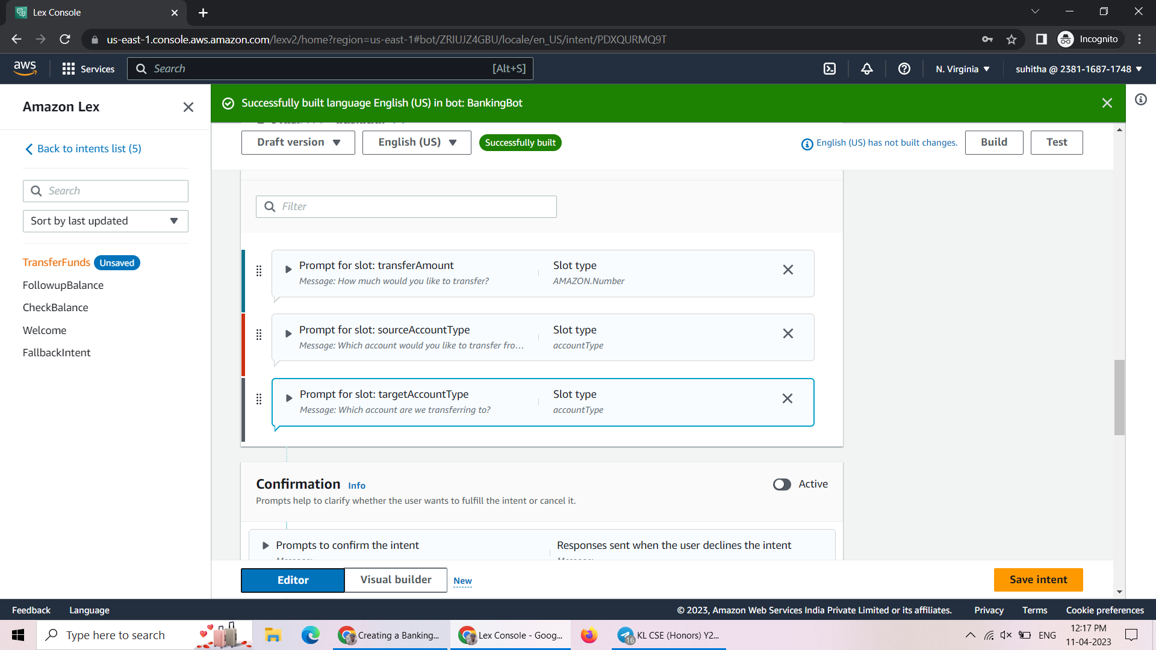The image size is (1156, 650).
Task: Open the Sort by last updated dropdown
Action: tap(105, 221)
